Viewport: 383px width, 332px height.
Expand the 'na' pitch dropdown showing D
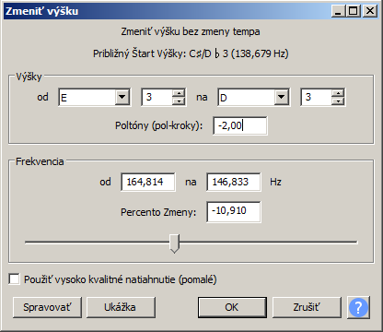(x=282, y=97)
